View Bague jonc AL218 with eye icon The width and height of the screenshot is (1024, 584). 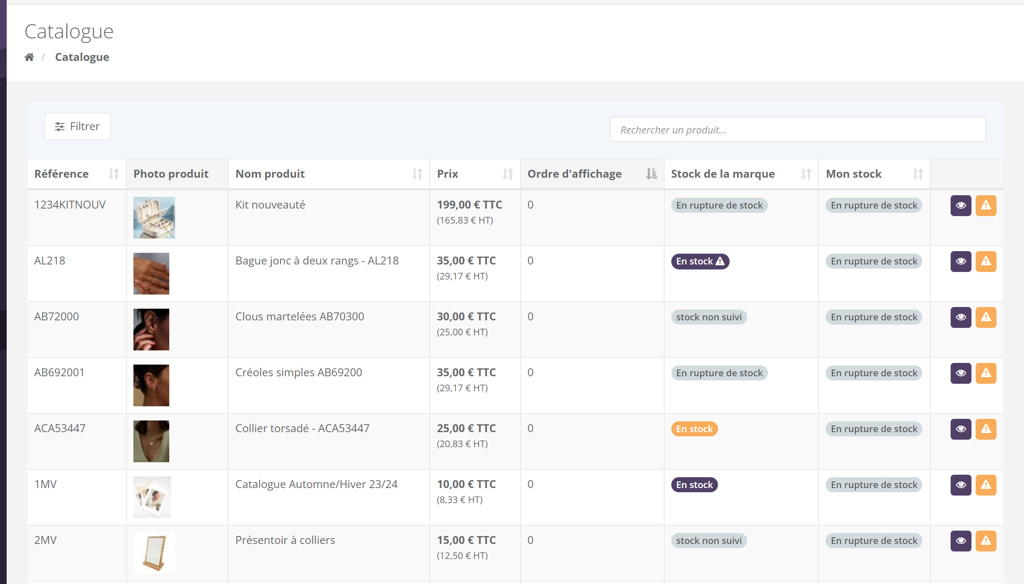coord(961,262)
